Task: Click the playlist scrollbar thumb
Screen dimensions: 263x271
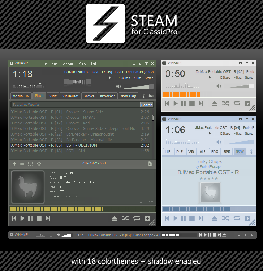Action: click(x=153, y=118)
